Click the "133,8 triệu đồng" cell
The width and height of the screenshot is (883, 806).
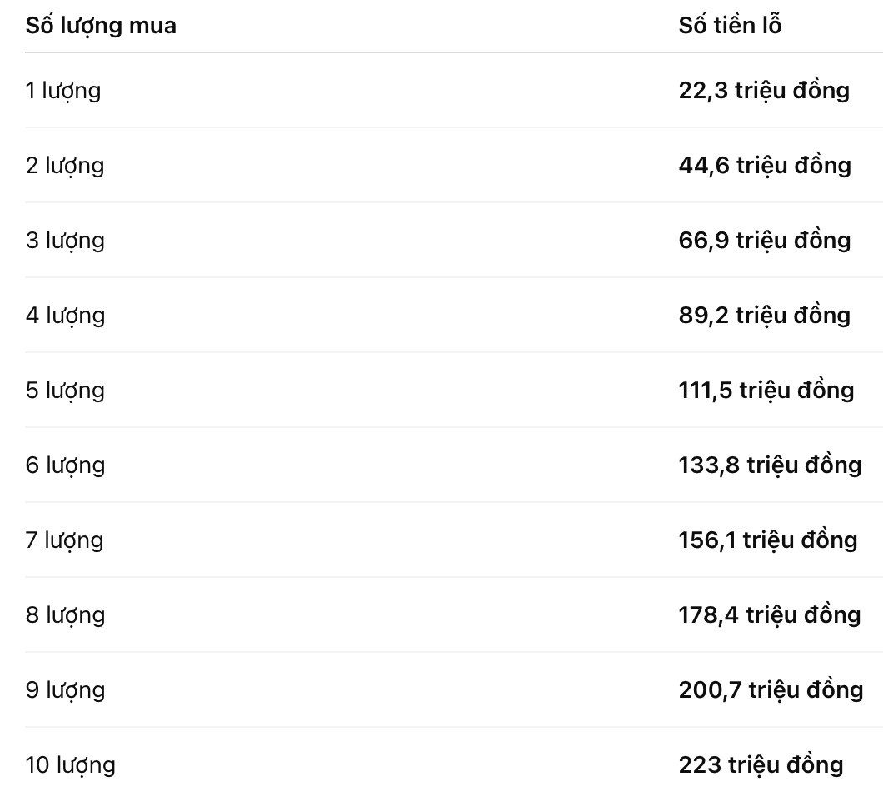(770, 465)
